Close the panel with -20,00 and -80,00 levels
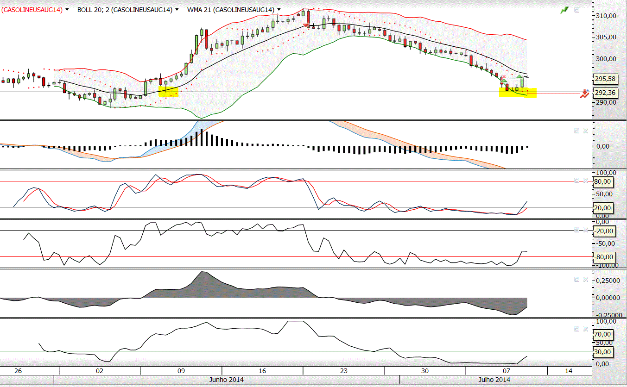 [x=585, y=230]
